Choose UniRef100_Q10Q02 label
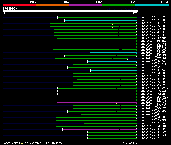The height and width of the screenshot is (145, 171). point(153,85)
